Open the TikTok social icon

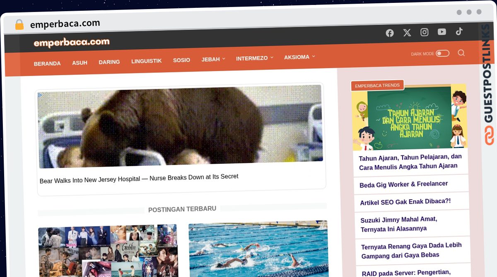click(459, 31)
